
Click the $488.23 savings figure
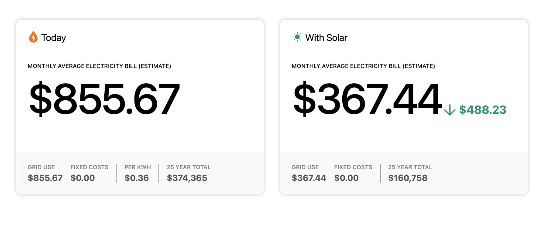[x=483, y=110]
